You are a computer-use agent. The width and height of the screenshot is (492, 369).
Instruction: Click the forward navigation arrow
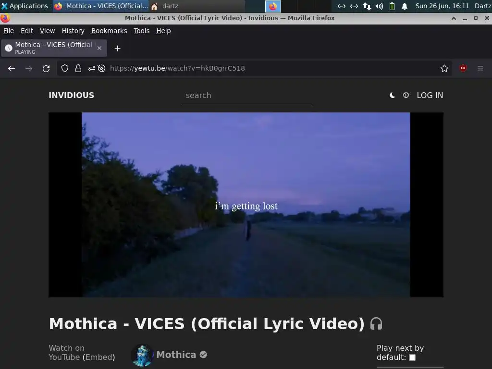pyautogui.click(x=29, y=68)
